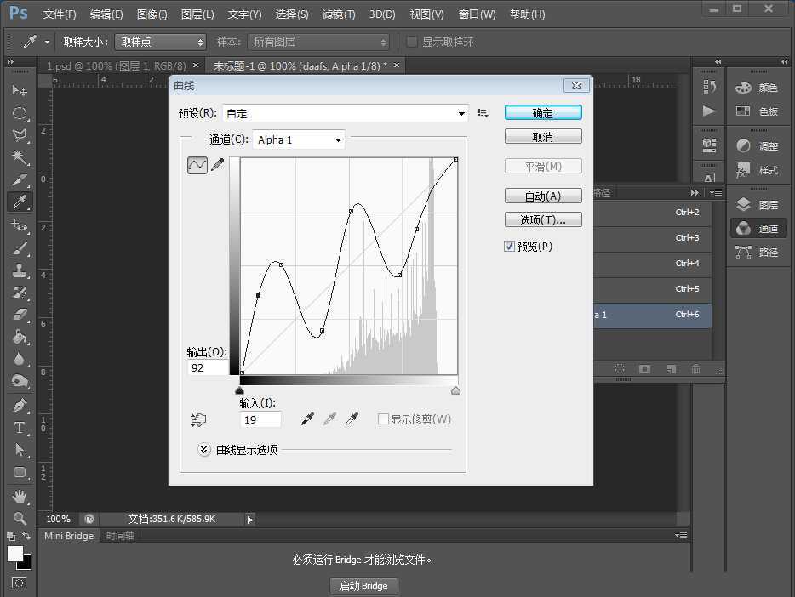The height and width of the screenshot is (597, 795).
Task: Click inside the 输入(I) value field
Action: (x=259, y=418)
